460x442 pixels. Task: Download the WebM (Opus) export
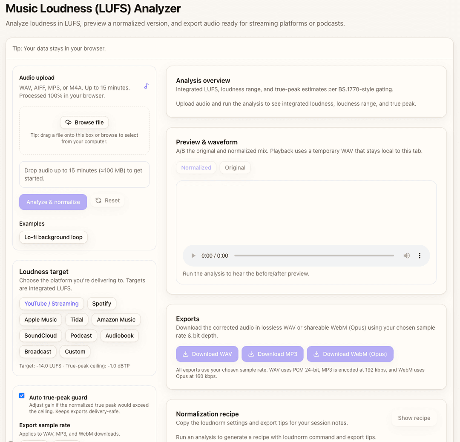(350, 354)
